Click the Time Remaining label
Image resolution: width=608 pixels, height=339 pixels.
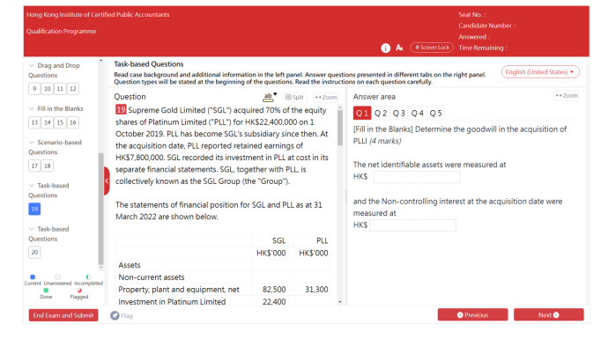tap(483, 48)
